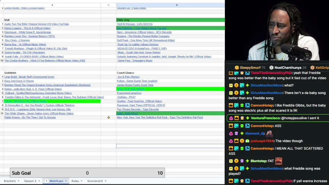Select the green "Philly Greg" cell
This screenshot has height=185, width=329.
(x=170, y=20)
